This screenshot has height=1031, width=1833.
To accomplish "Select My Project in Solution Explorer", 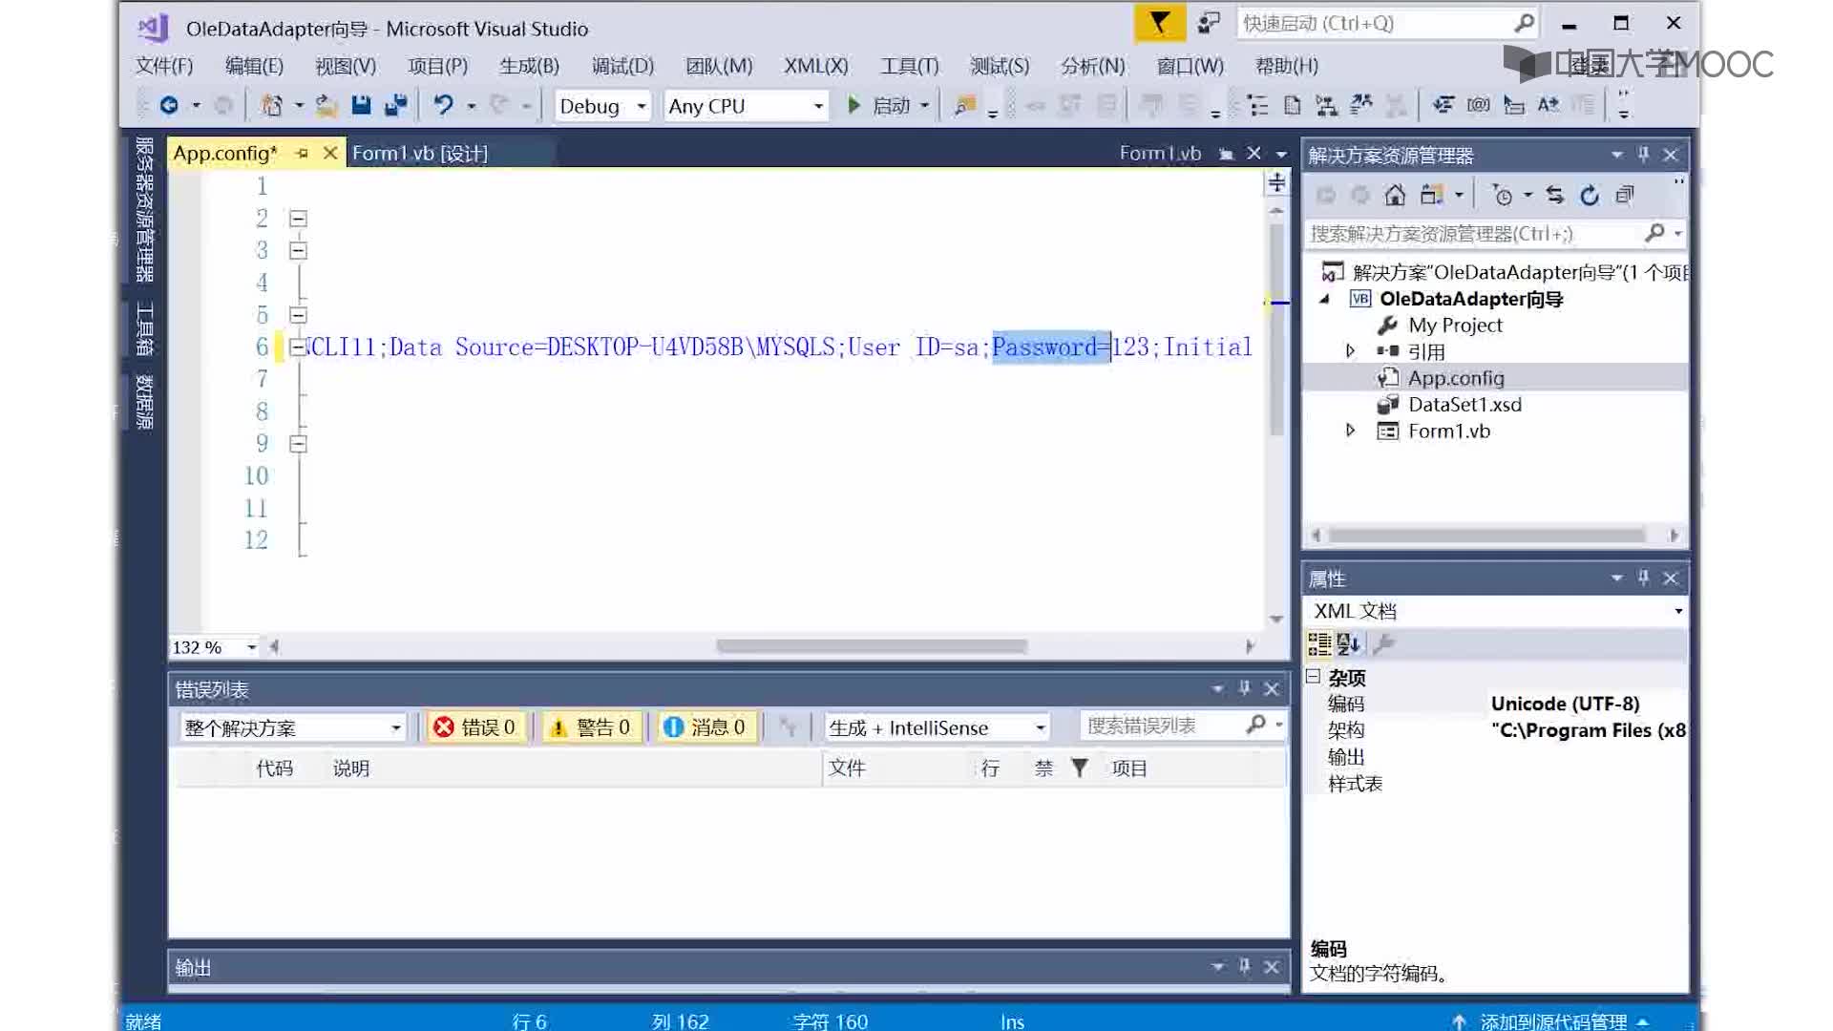I will (1455, 326).
